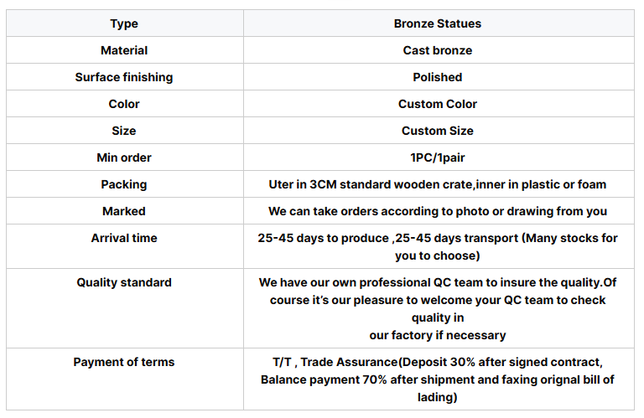The image size is (644, 418).
Task: Select the Custom Color value
Action: 438,104
